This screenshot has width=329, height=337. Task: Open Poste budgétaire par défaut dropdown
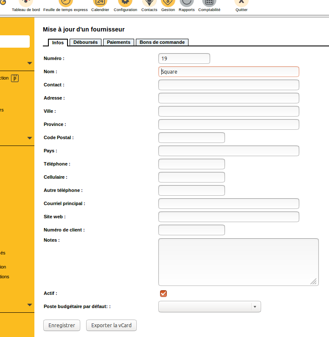tap(209, 307)
